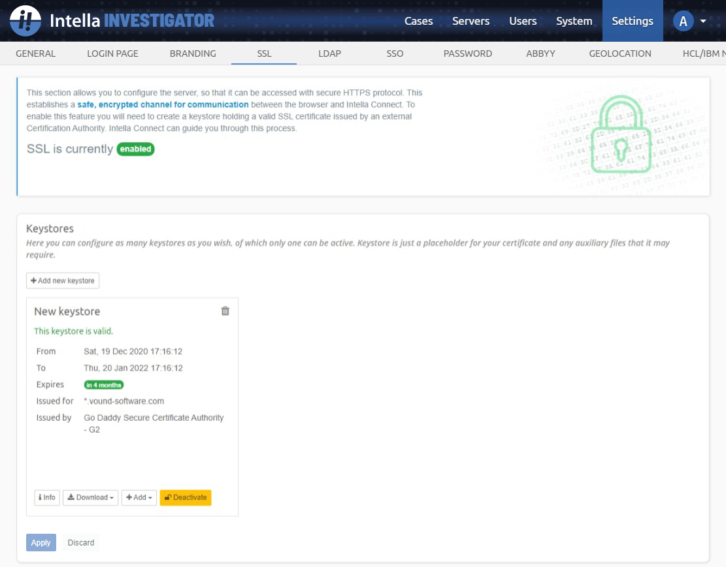
Task: Click Add new keystore button
Action: tap(63, 281)
